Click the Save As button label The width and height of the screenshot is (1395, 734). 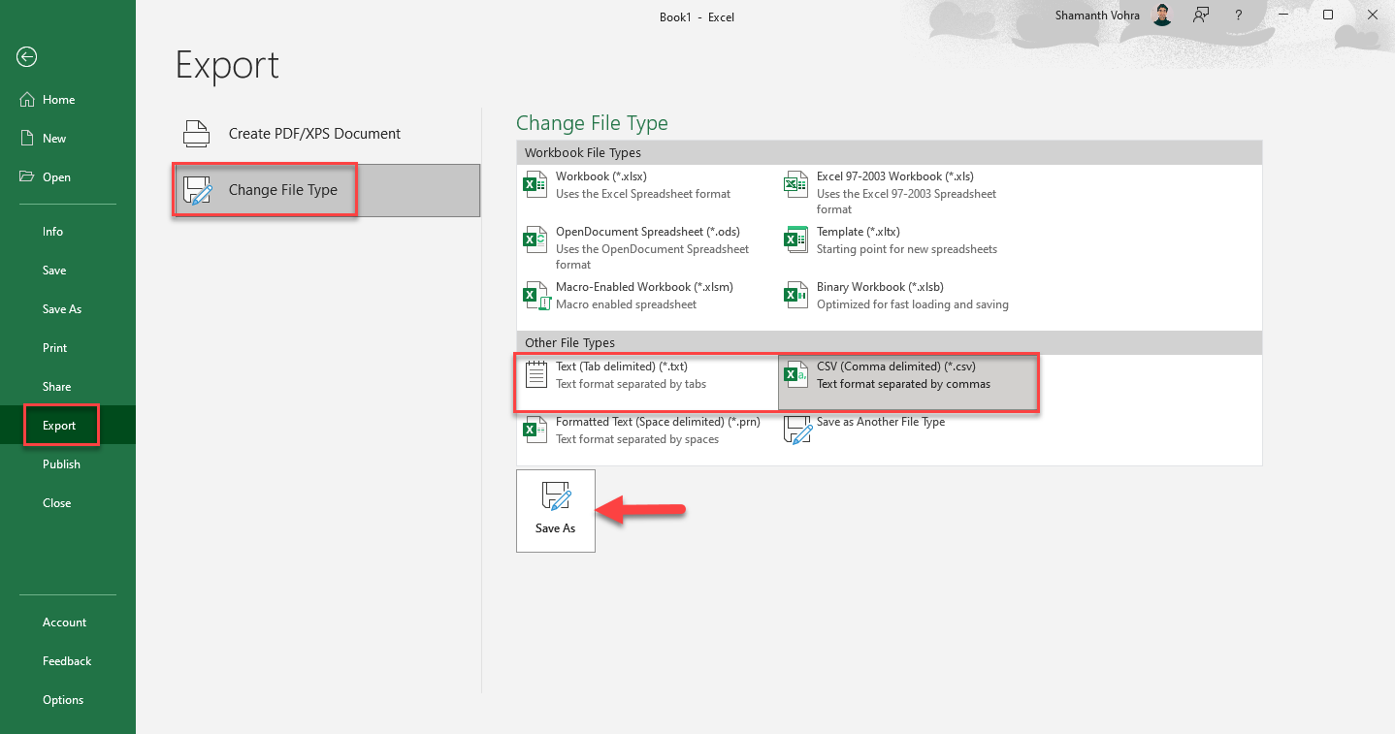point(556,528)
